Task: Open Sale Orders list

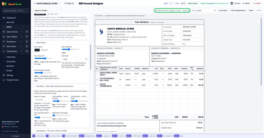Action: point(11,47)
